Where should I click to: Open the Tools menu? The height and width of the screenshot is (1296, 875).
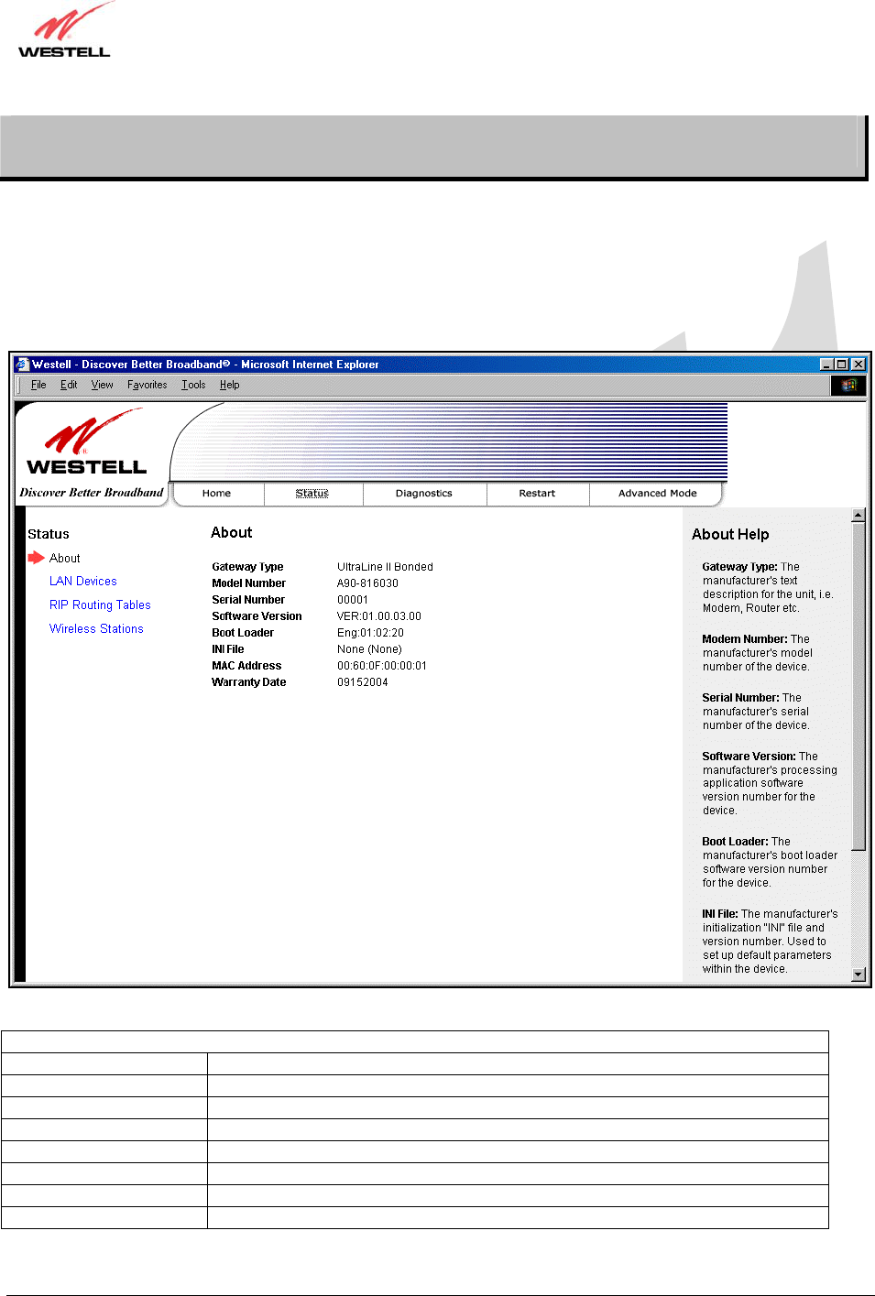(193, 385)
